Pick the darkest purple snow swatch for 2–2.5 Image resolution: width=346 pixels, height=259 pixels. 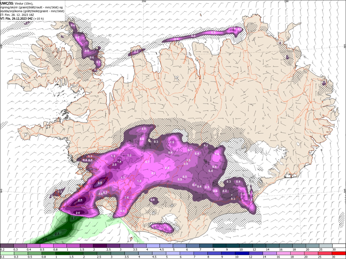[100, 246]
